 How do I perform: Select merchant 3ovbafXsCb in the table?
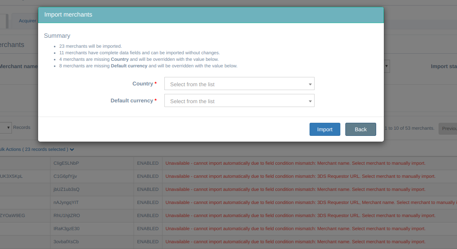[x=66, y=242]
